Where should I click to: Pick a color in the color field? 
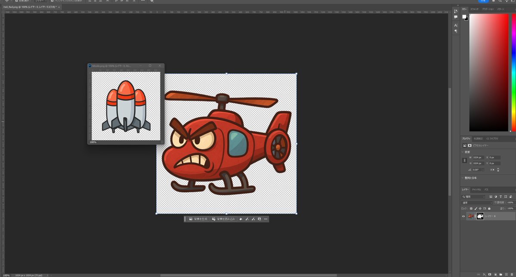489,73
